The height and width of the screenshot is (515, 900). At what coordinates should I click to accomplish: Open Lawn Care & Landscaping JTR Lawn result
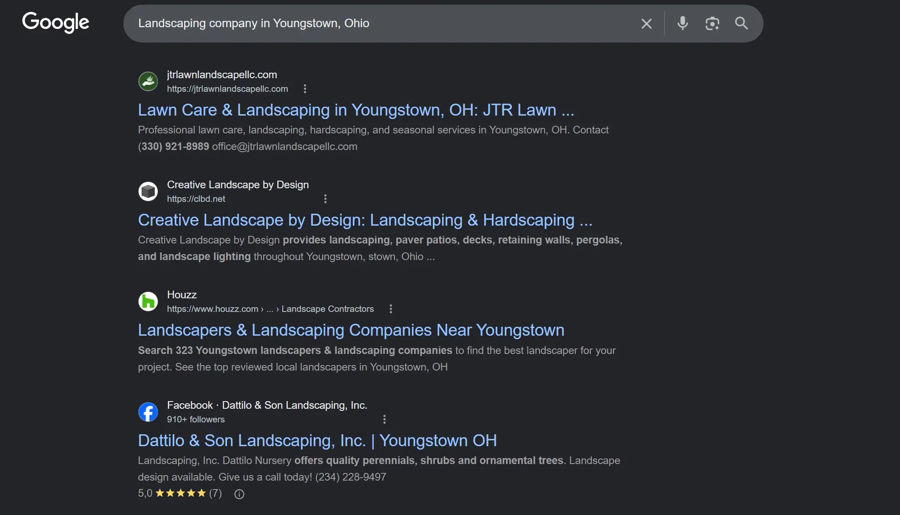(x=356, y=110)
